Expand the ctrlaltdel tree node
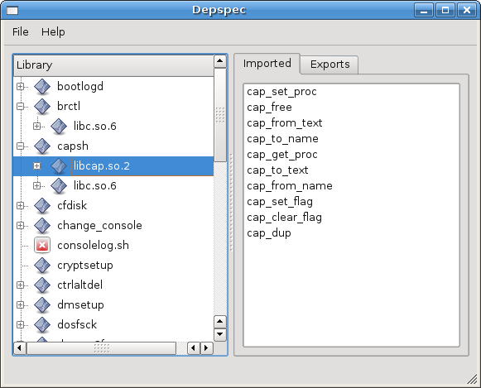Screen dimensions: 481x388 click(20, 285)
